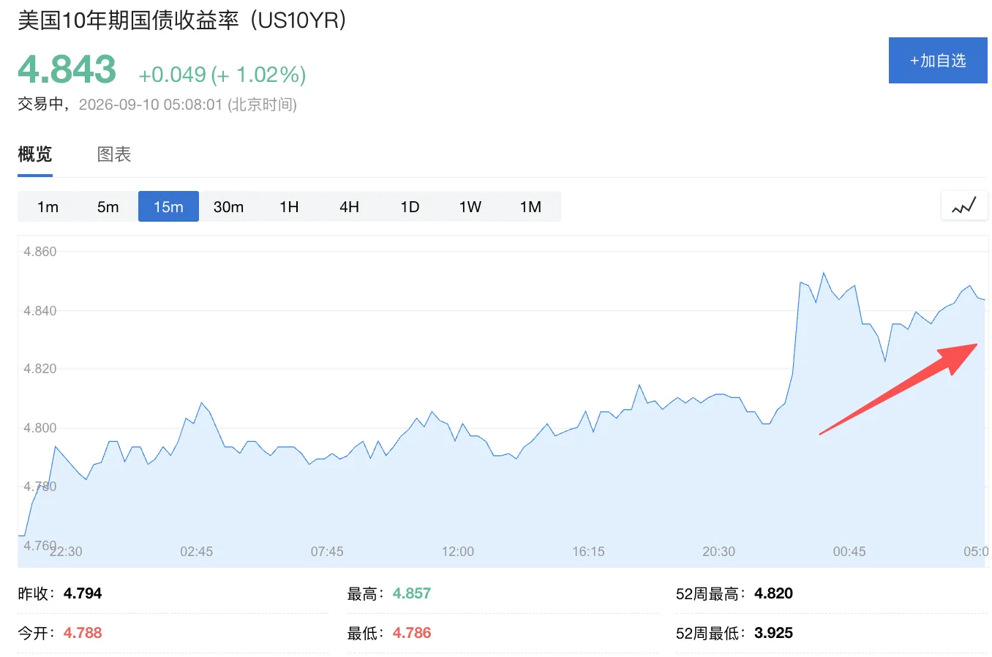
Task: Select the 30m interval
Action: pyautogui.click(x=228, y=206)
